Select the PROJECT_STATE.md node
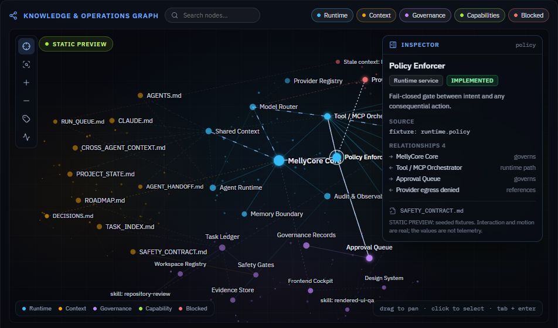558x328 pixels. pyautogui.click(x=70, y=174)
